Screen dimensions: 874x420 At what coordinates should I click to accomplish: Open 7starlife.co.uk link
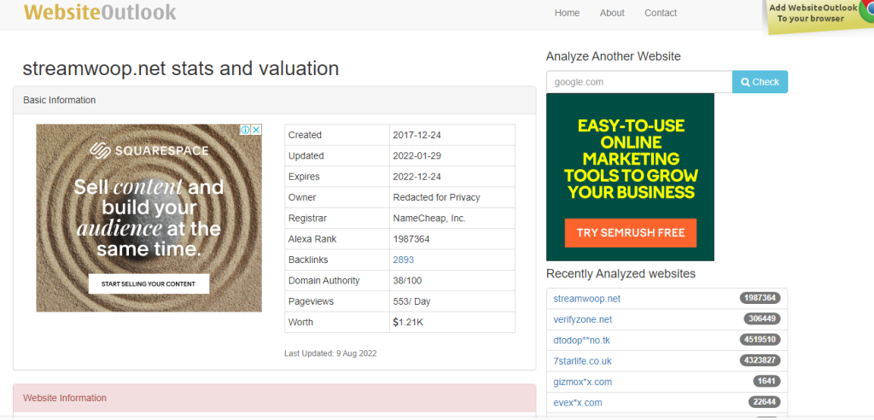click(x=582, y=361)
